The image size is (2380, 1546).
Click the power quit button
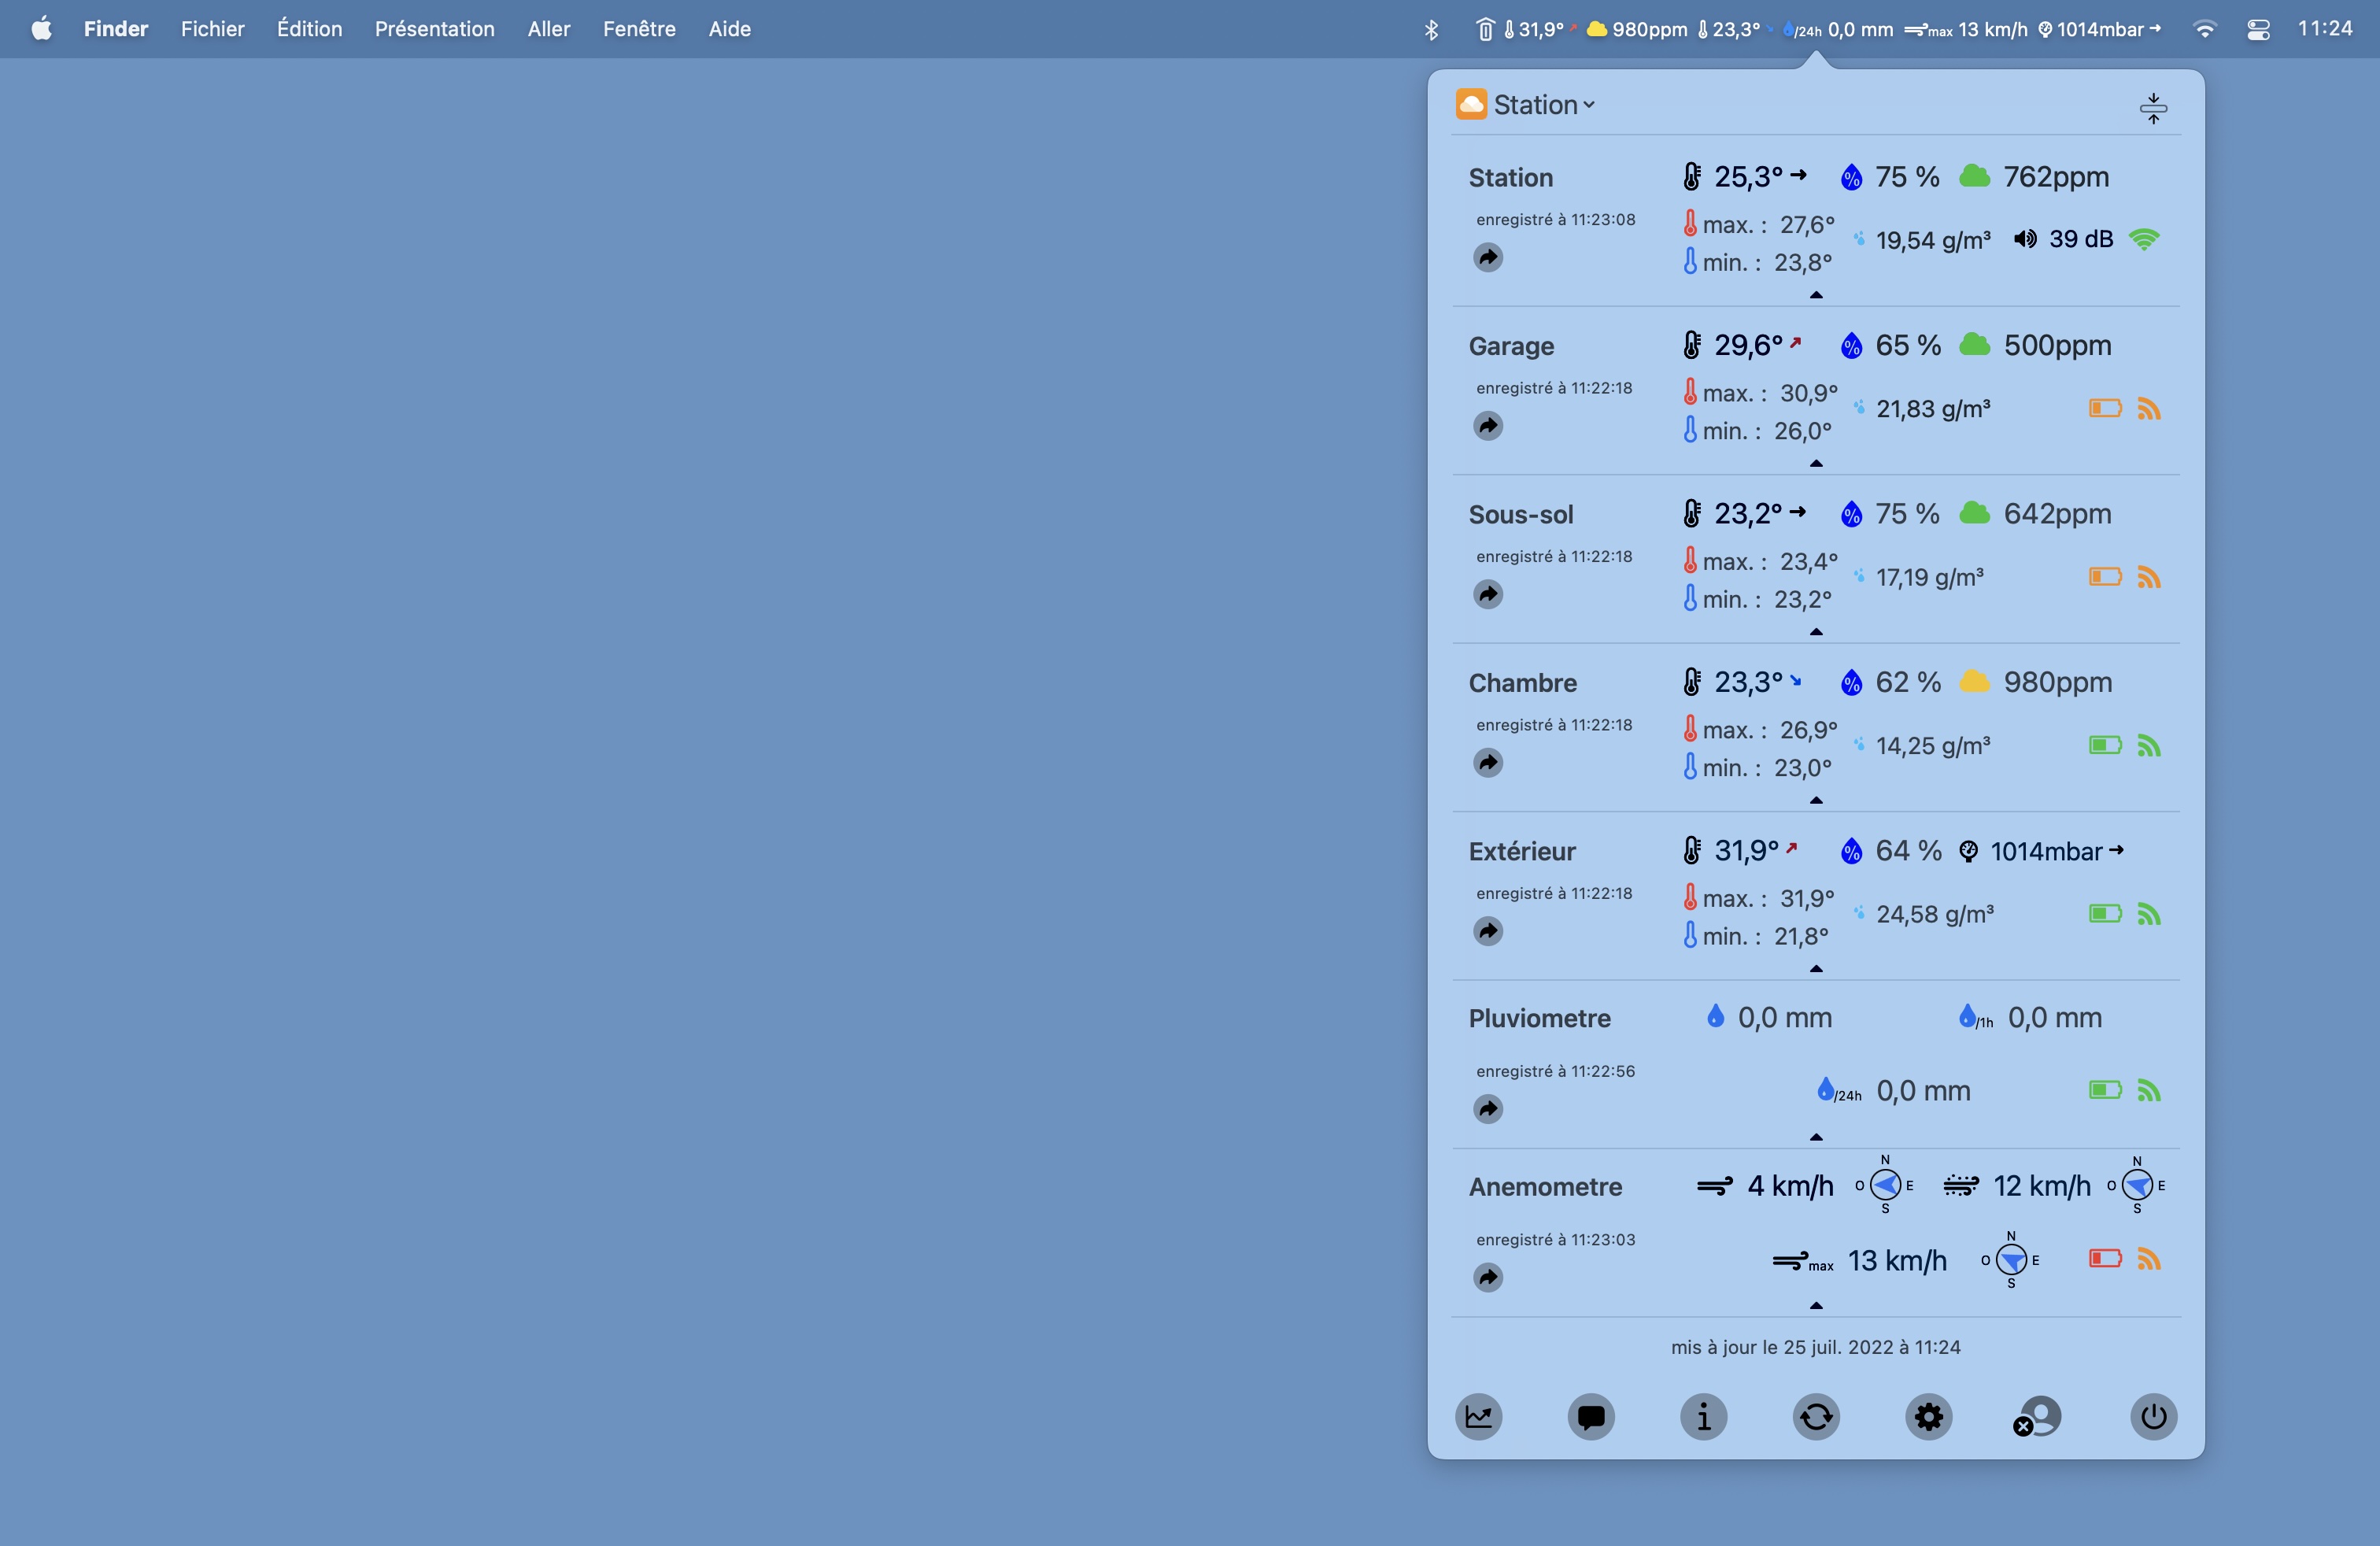[2153, 1416]
